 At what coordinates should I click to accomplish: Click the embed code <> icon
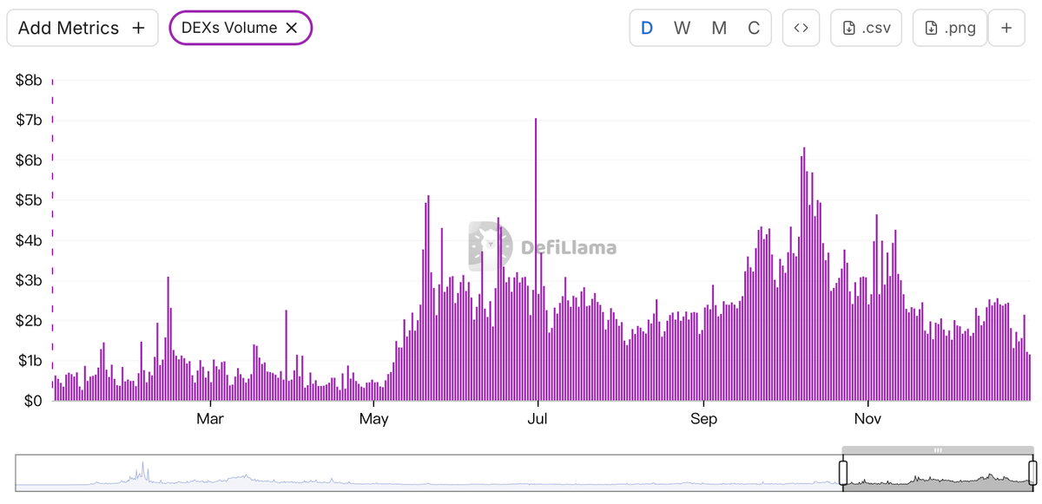click(801, 28)
